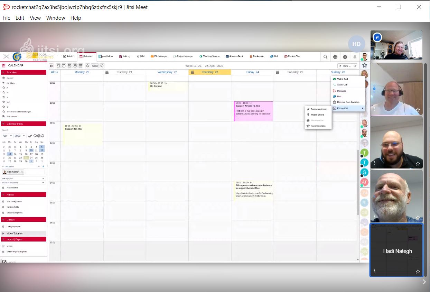Click the holiday icon beside Tuesday 21
The image size is (430, 292).
tap(107, 72)
